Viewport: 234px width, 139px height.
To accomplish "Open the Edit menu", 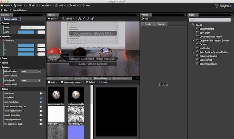I will (x=33, y=6).
